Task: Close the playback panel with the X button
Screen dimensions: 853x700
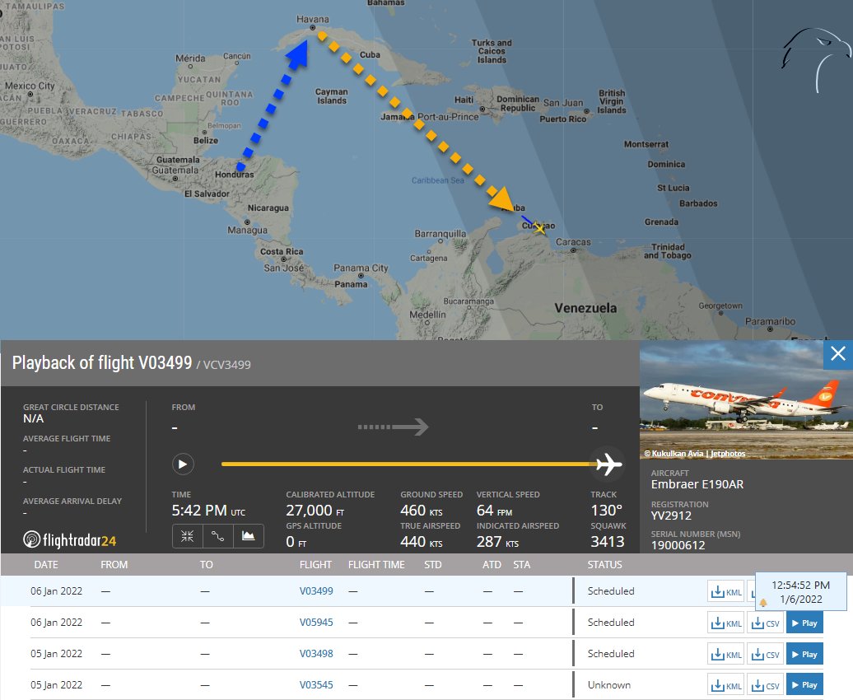Action: 838,354
